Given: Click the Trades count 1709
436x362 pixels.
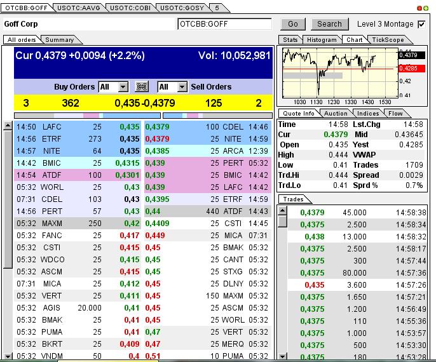Looking at the screenshot, I should click(414, 165).
